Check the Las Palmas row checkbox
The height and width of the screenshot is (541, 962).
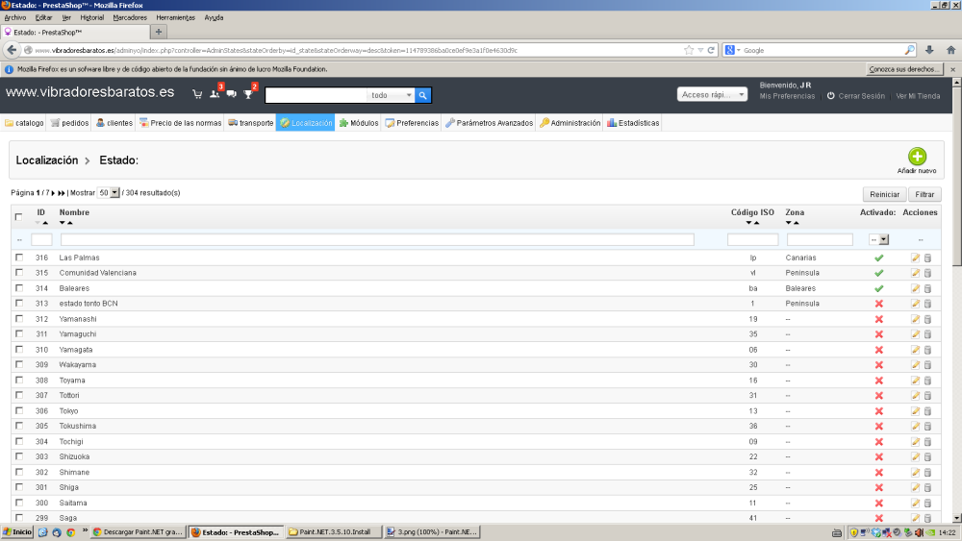(x=19, y=258)
